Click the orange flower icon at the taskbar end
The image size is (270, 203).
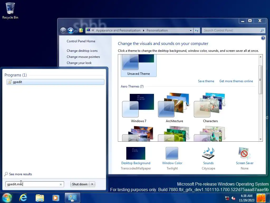click(261, 198)
